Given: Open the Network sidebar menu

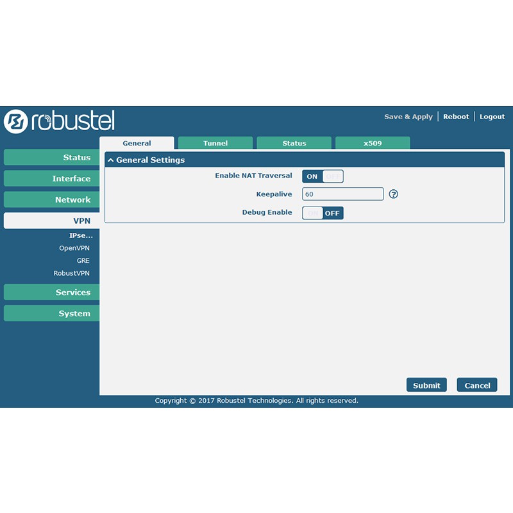Looking at the screenshot, I should coord(51,200).
